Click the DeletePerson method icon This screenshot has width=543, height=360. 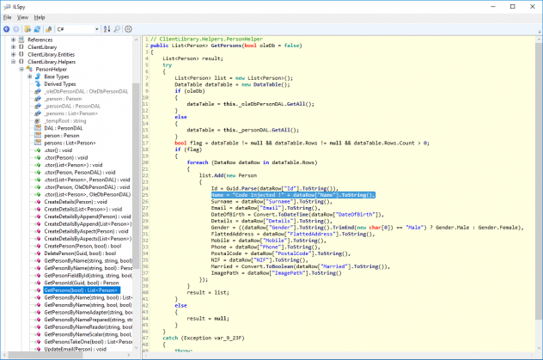pyautogui.click(x=38, y=253)
